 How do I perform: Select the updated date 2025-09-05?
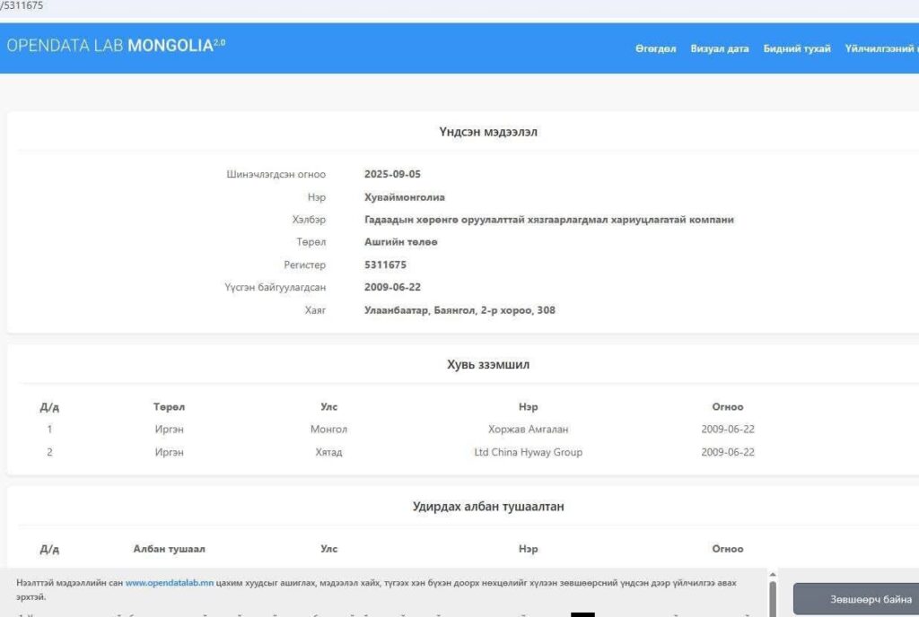(x=392, y=175)
